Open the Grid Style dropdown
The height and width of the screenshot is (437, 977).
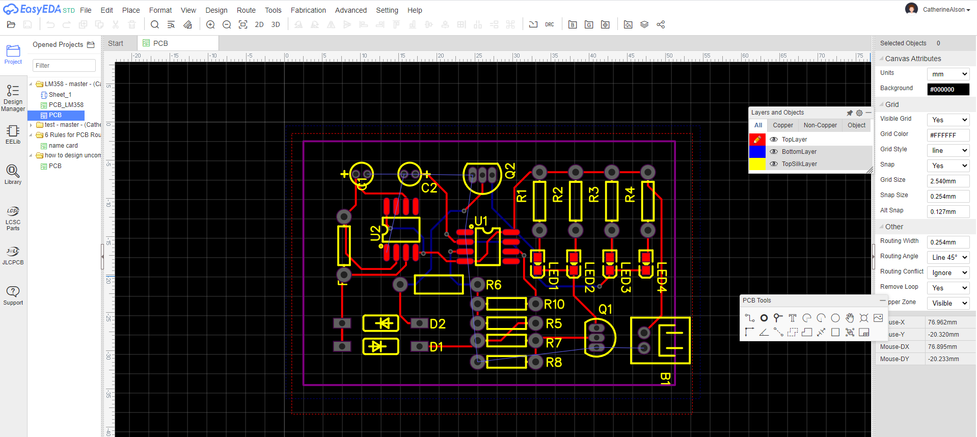click(x=948, y=151)
